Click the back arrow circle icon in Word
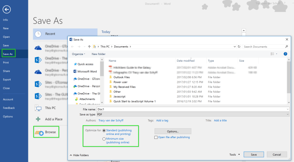The image size is (294, 162). coord(7,9)
